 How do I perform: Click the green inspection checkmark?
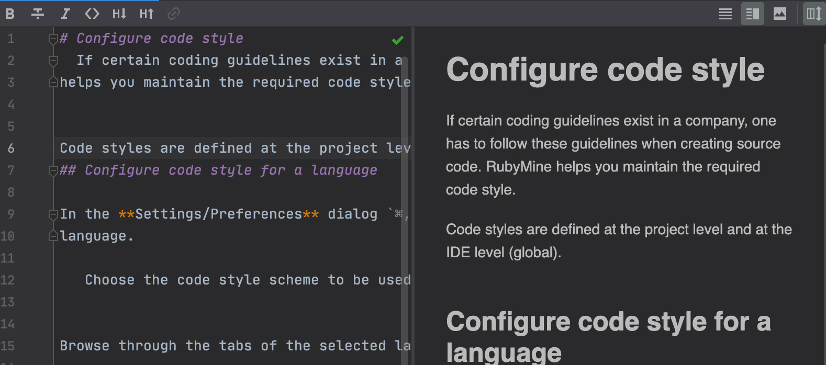coord(398,40)
